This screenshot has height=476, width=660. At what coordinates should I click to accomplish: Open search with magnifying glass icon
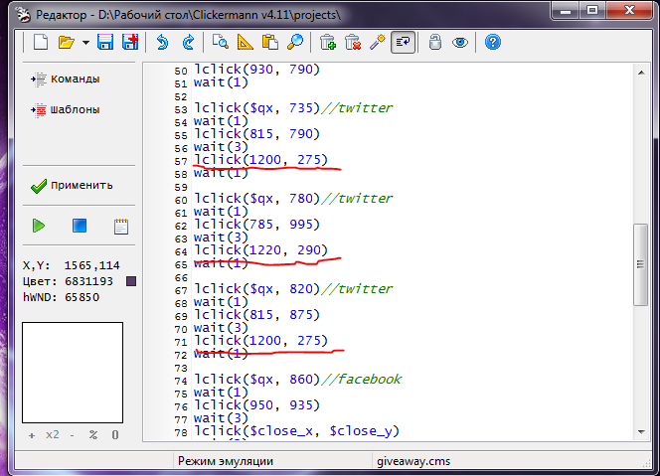[x=295, y=43]
